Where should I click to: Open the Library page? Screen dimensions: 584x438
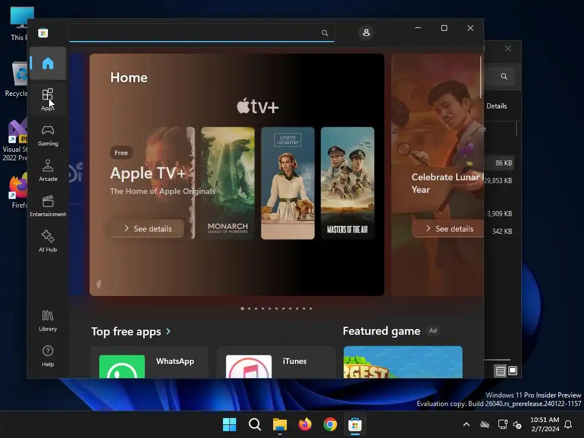click(x=48, y=321)
